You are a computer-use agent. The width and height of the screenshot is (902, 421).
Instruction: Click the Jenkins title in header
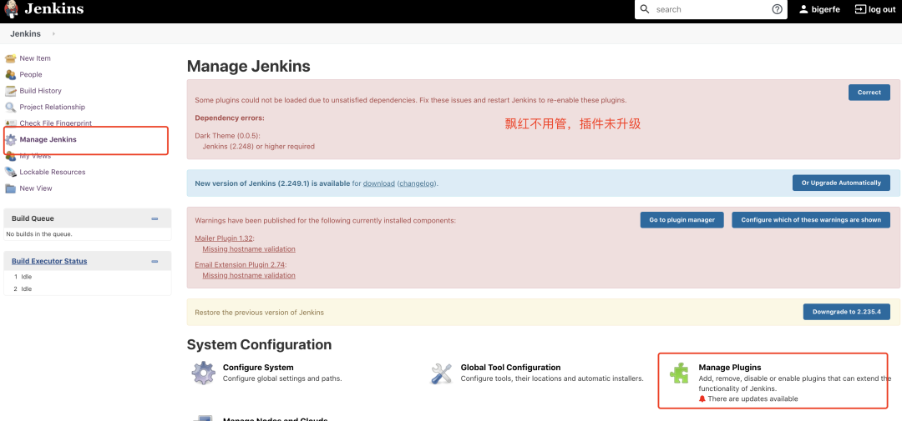[x=54, y=8]
